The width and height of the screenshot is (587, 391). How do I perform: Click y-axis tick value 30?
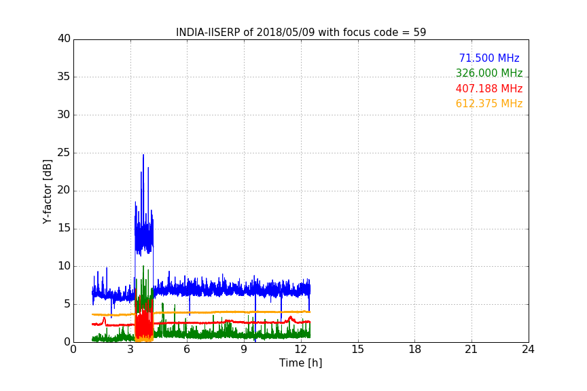pyautogui.click(x=64, y=115)
